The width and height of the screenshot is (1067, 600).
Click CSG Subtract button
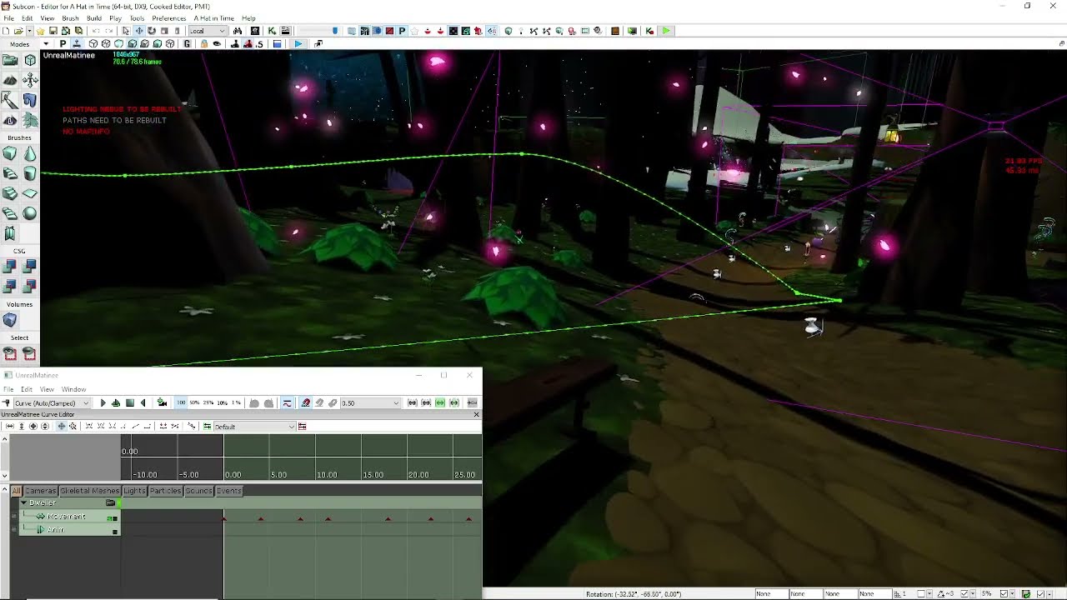(30, 267)
